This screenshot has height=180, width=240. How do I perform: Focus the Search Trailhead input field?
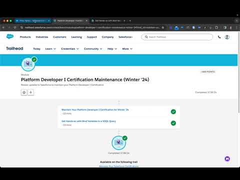click(177, 37)
